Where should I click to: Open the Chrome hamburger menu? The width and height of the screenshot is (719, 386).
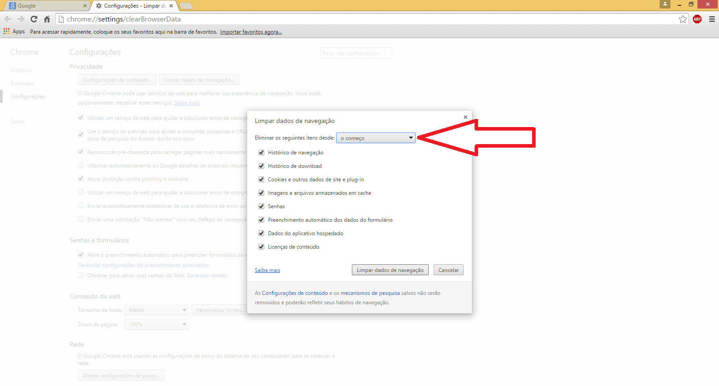(712, 19)
